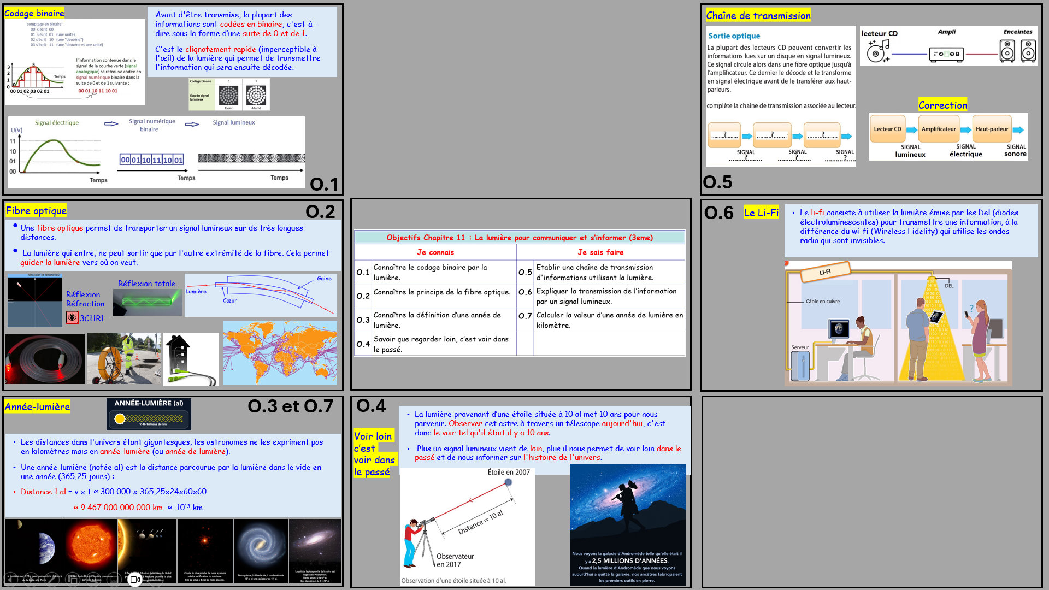Open the 3C11R1 link
The width and height of the screenshot is (1049, 590).
pyautogui.click(x=92, y=318)
